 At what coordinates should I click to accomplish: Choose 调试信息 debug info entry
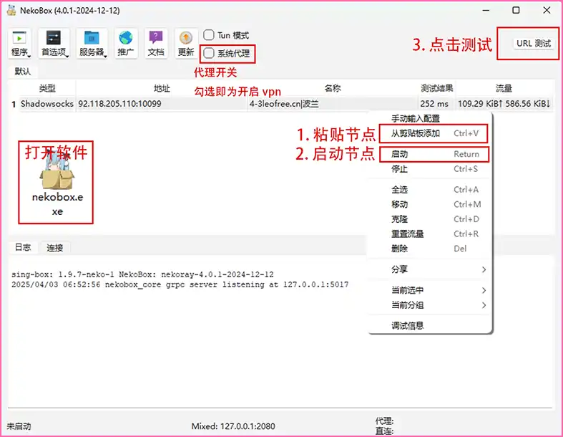pos(430,325)
